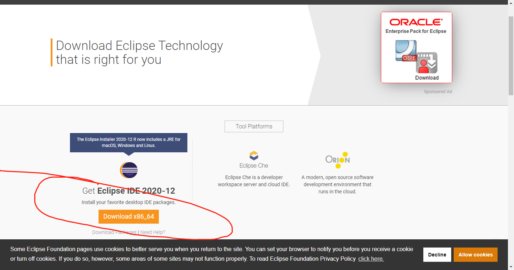
Task: Click the Tool Platforms button
Action: pos(254,126)
